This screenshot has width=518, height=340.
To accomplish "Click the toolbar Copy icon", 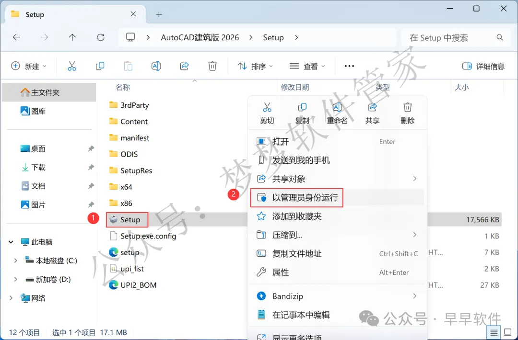I will (100, 66).
